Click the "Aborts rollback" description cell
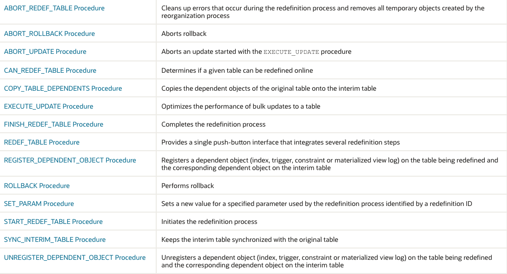 [x=184, y=34]
